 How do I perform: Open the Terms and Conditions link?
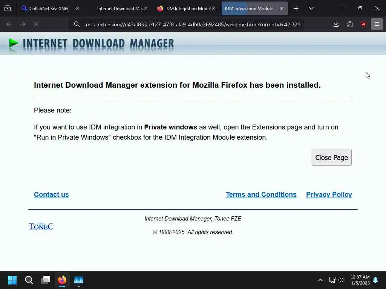(x=261, y=195)
